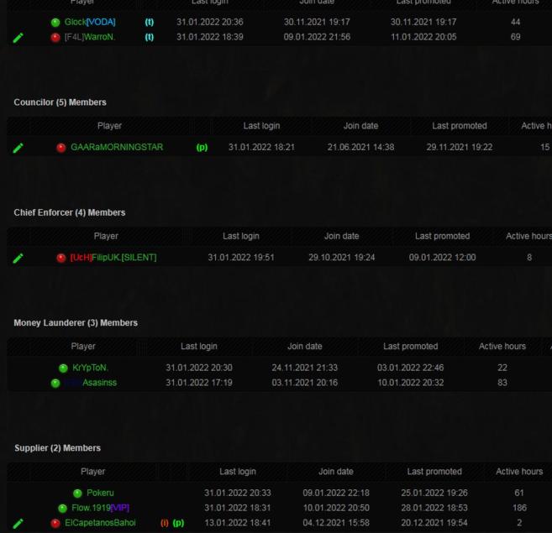Click the red (i) tag beside ElCapetanosBahoi
The image size is (552, 533).
pos(165,523)
